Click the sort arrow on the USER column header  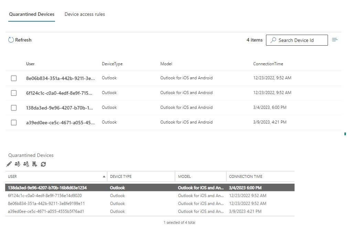(x=104, y=176)
